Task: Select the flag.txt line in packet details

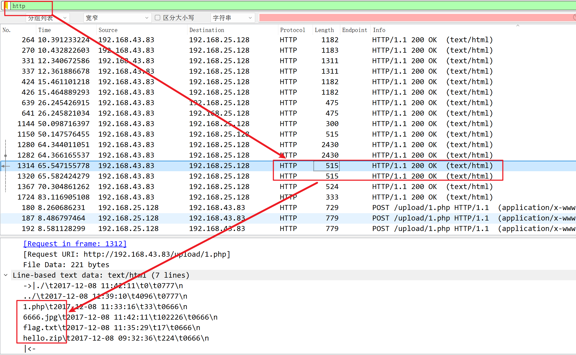Action: point(112,328)
